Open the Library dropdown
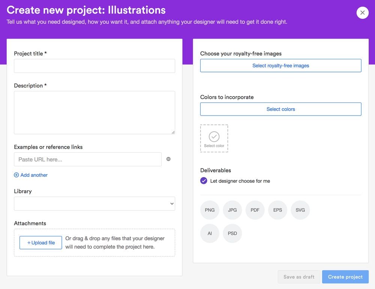 coord(94,203)
